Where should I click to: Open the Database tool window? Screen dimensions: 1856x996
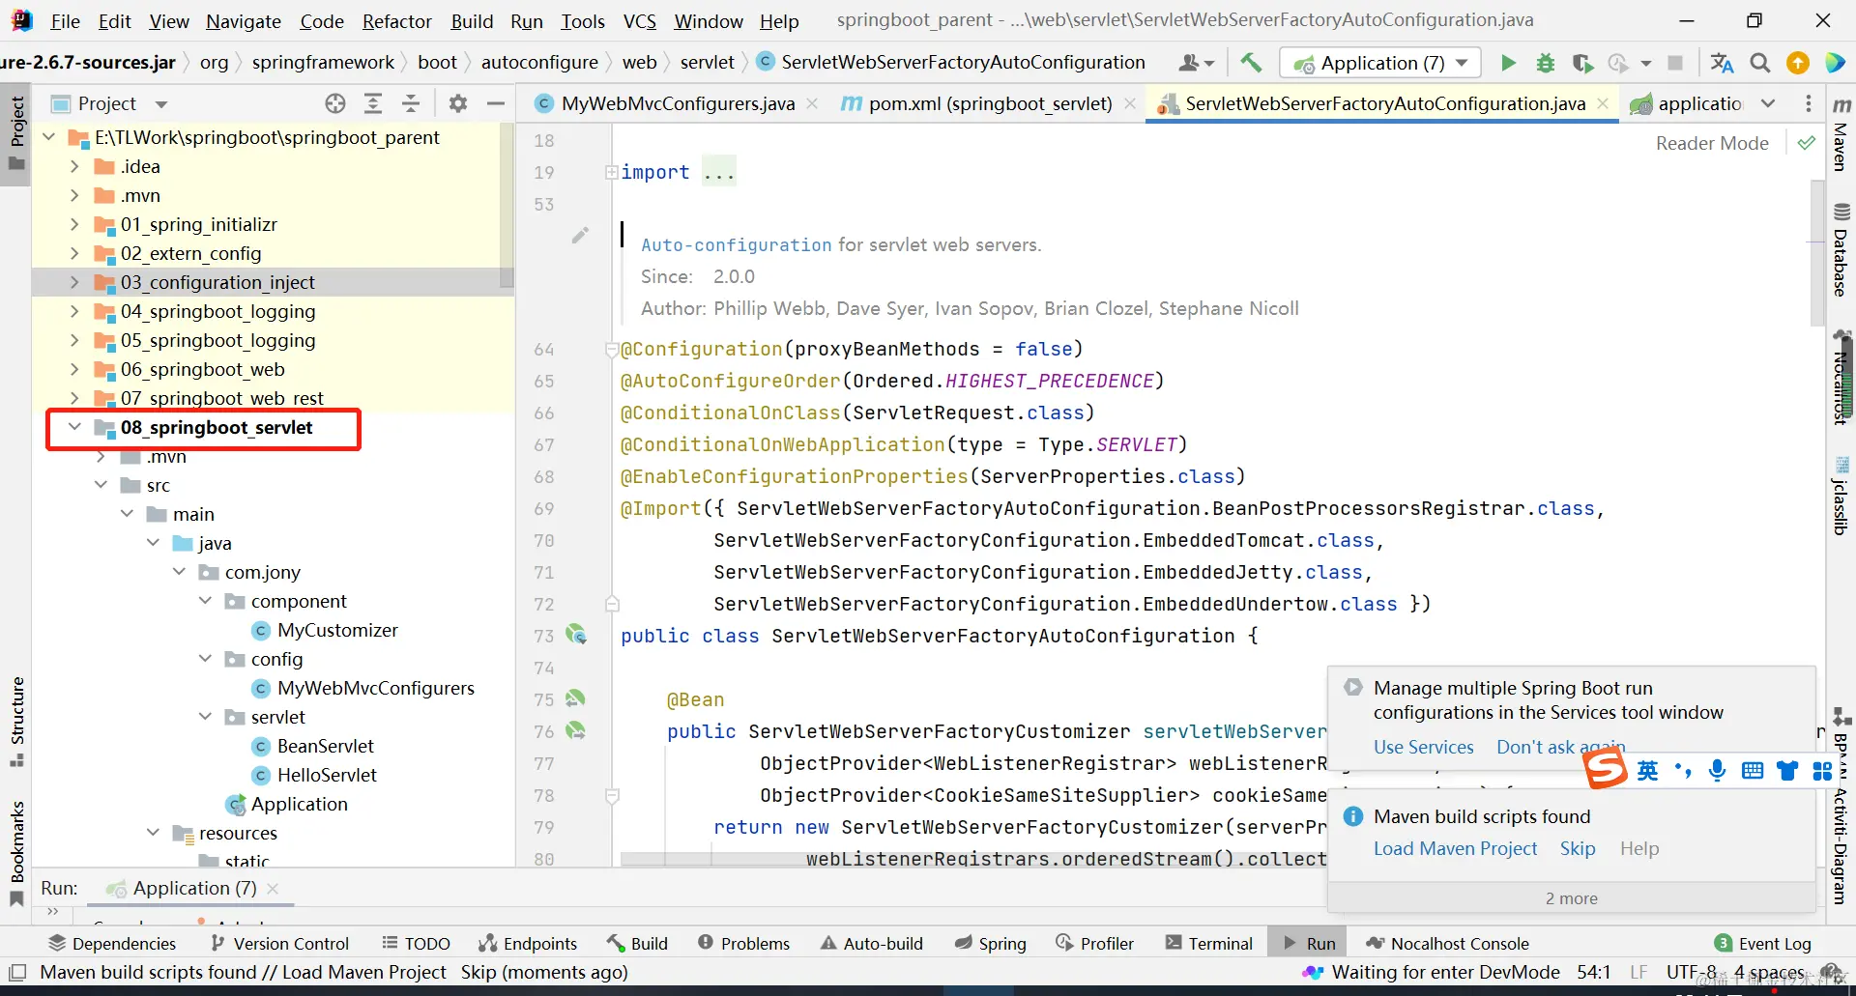tap(1841, 249)
